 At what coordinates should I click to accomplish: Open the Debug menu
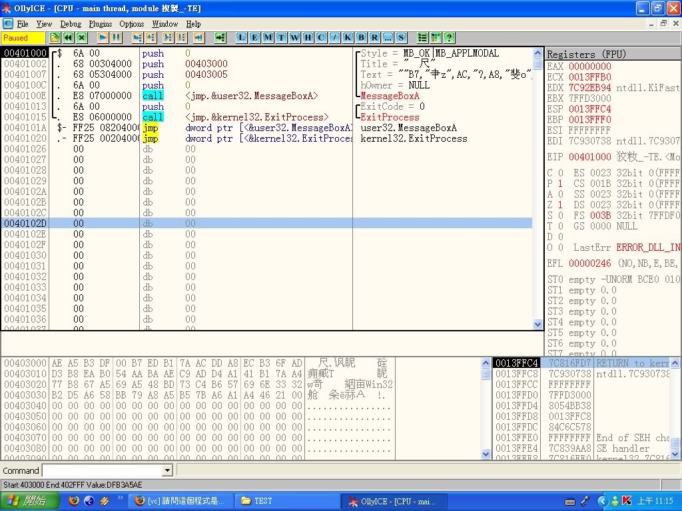click(71, 24)
